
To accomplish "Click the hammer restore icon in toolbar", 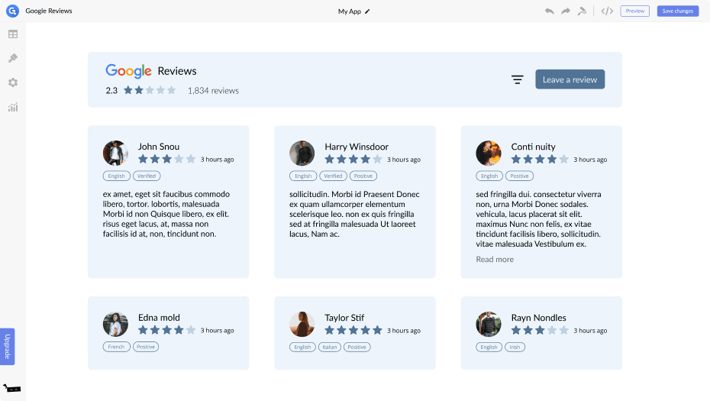I will [x=582, y=11].
